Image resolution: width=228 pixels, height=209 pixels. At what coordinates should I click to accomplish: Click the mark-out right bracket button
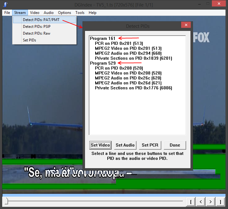click(x=221, y=202)
